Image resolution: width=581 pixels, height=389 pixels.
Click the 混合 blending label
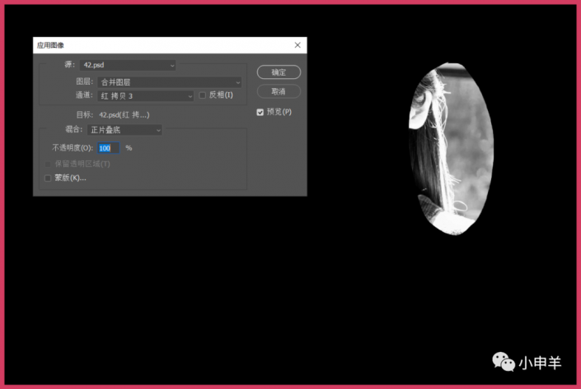click(74, 130)
